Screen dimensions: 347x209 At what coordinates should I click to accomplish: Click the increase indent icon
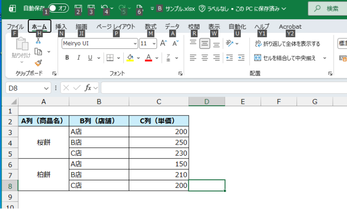(x=241, y=58)
